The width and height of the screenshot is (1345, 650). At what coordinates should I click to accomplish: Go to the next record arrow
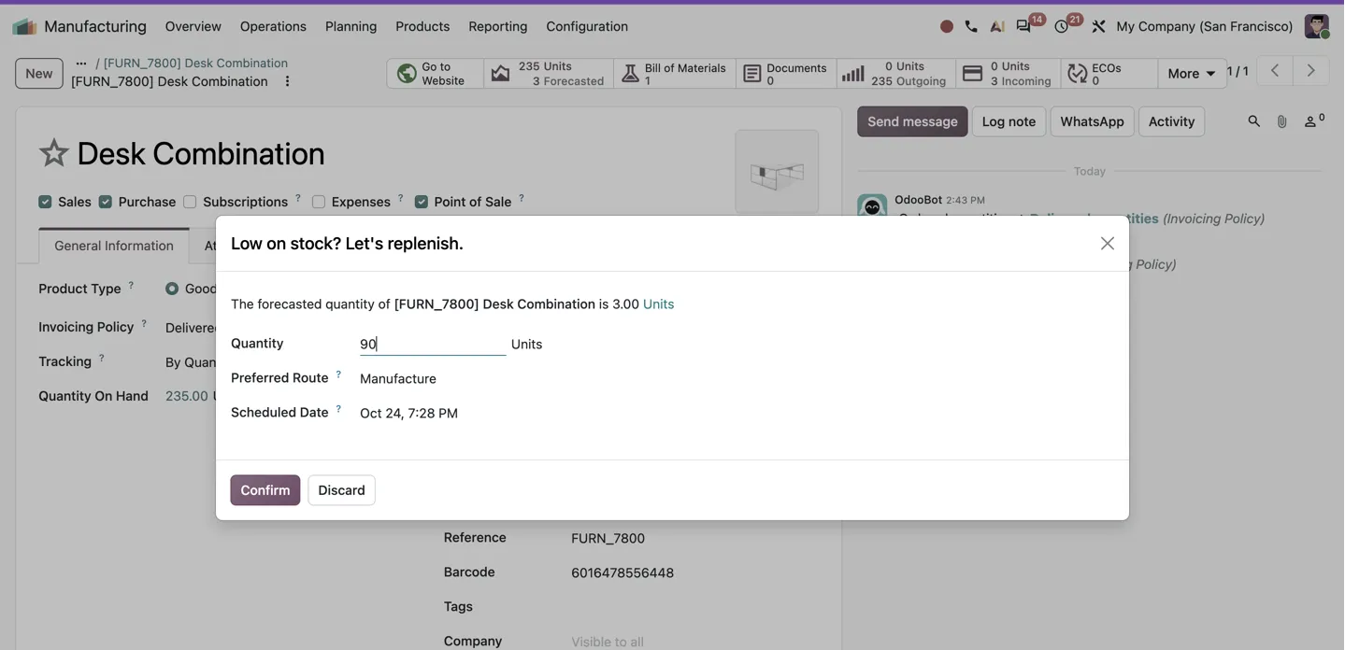1310,71
